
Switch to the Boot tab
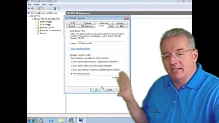111,26
